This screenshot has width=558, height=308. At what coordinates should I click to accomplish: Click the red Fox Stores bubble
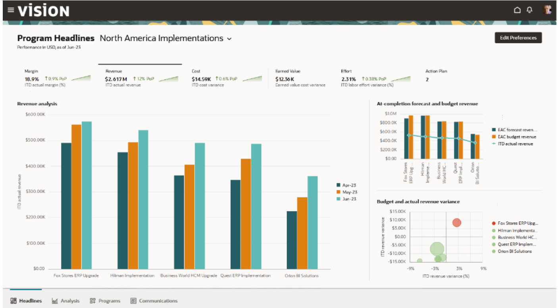click(x=457, y=223)
